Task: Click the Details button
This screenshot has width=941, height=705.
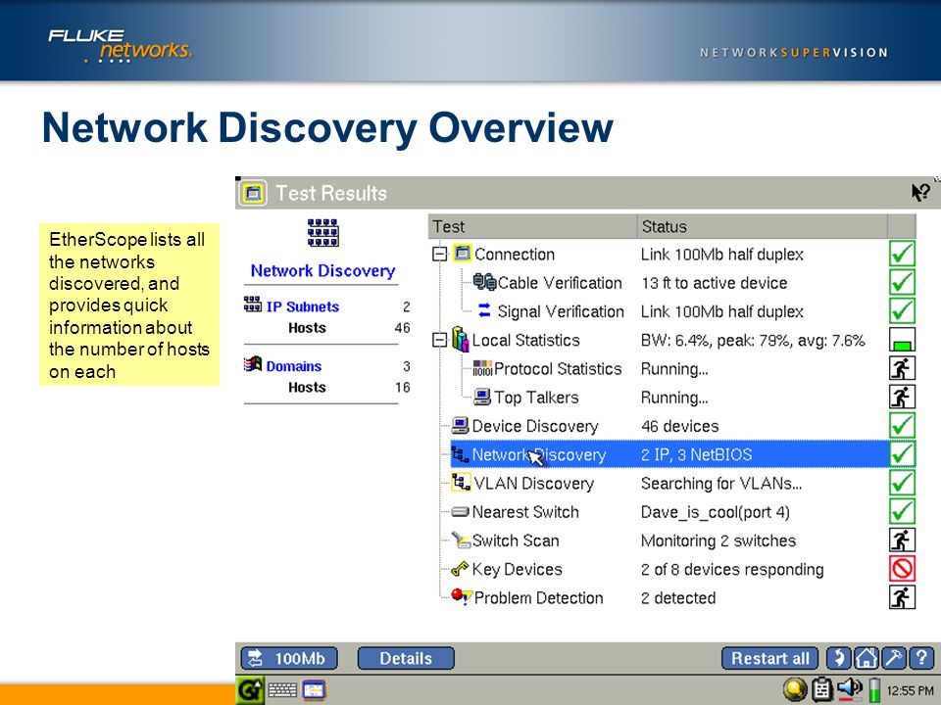Action: pyautogui.click(x=406, y=658)
